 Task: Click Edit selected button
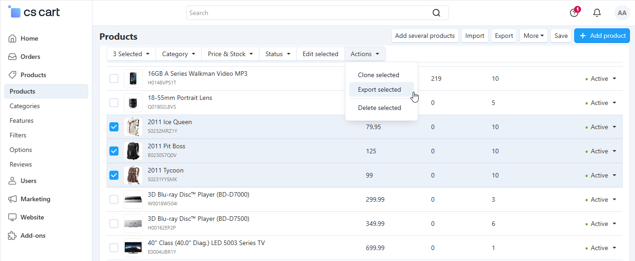coord(321,54)
